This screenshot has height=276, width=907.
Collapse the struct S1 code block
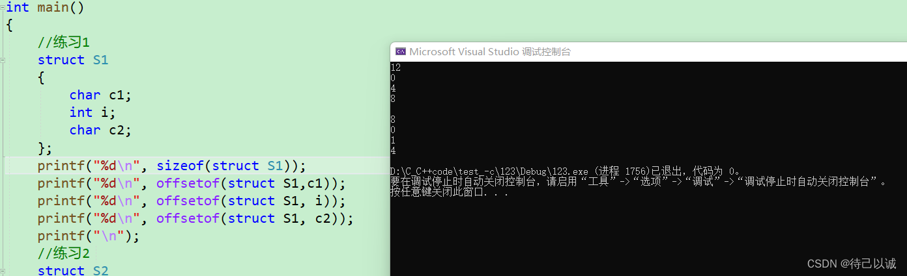(x=3, y=60)
